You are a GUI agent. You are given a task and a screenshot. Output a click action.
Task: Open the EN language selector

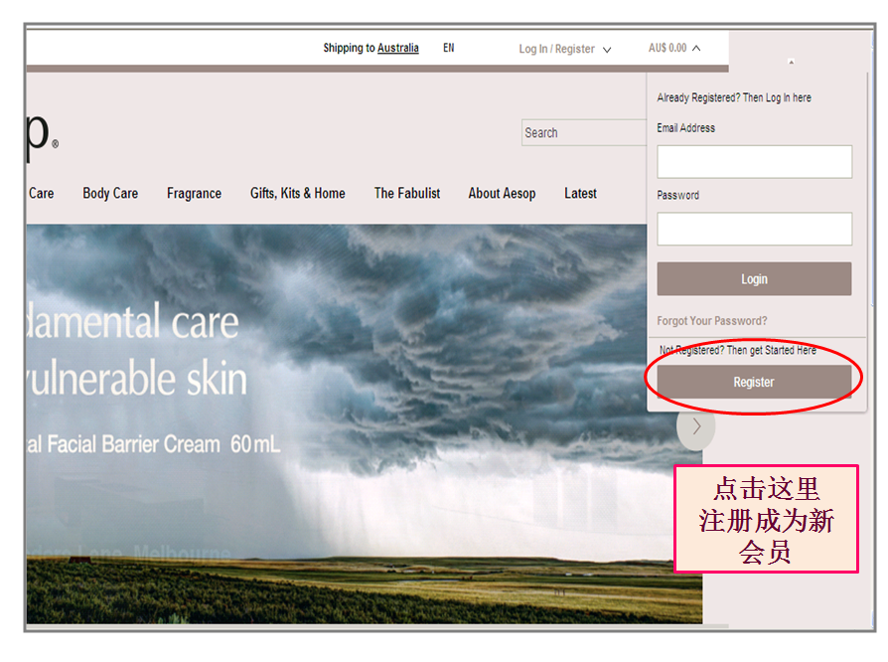[x=449, y=48]
